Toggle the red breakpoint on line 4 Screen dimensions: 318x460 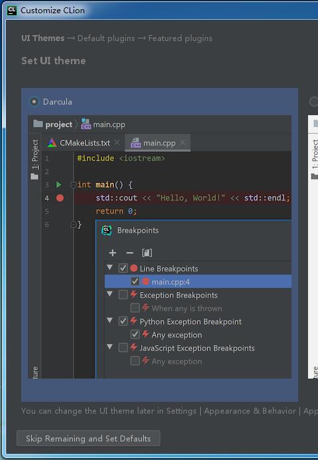[x=60, y=198]
